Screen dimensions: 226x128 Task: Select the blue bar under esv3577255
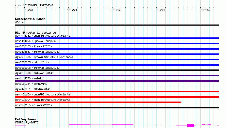(117, 65)
